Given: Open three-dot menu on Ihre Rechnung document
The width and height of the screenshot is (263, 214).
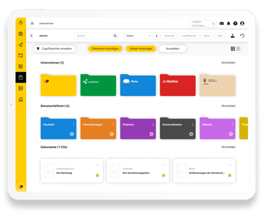Looking at the screenshot, I should 97,165.
